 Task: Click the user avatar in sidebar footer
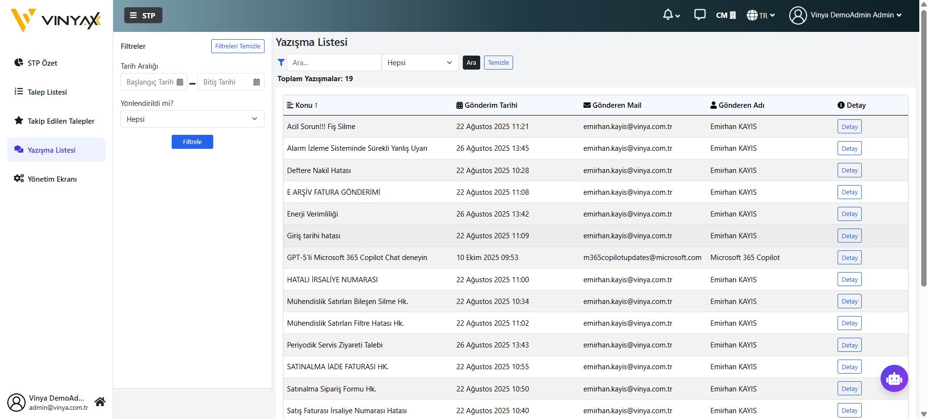click(16, 403)
